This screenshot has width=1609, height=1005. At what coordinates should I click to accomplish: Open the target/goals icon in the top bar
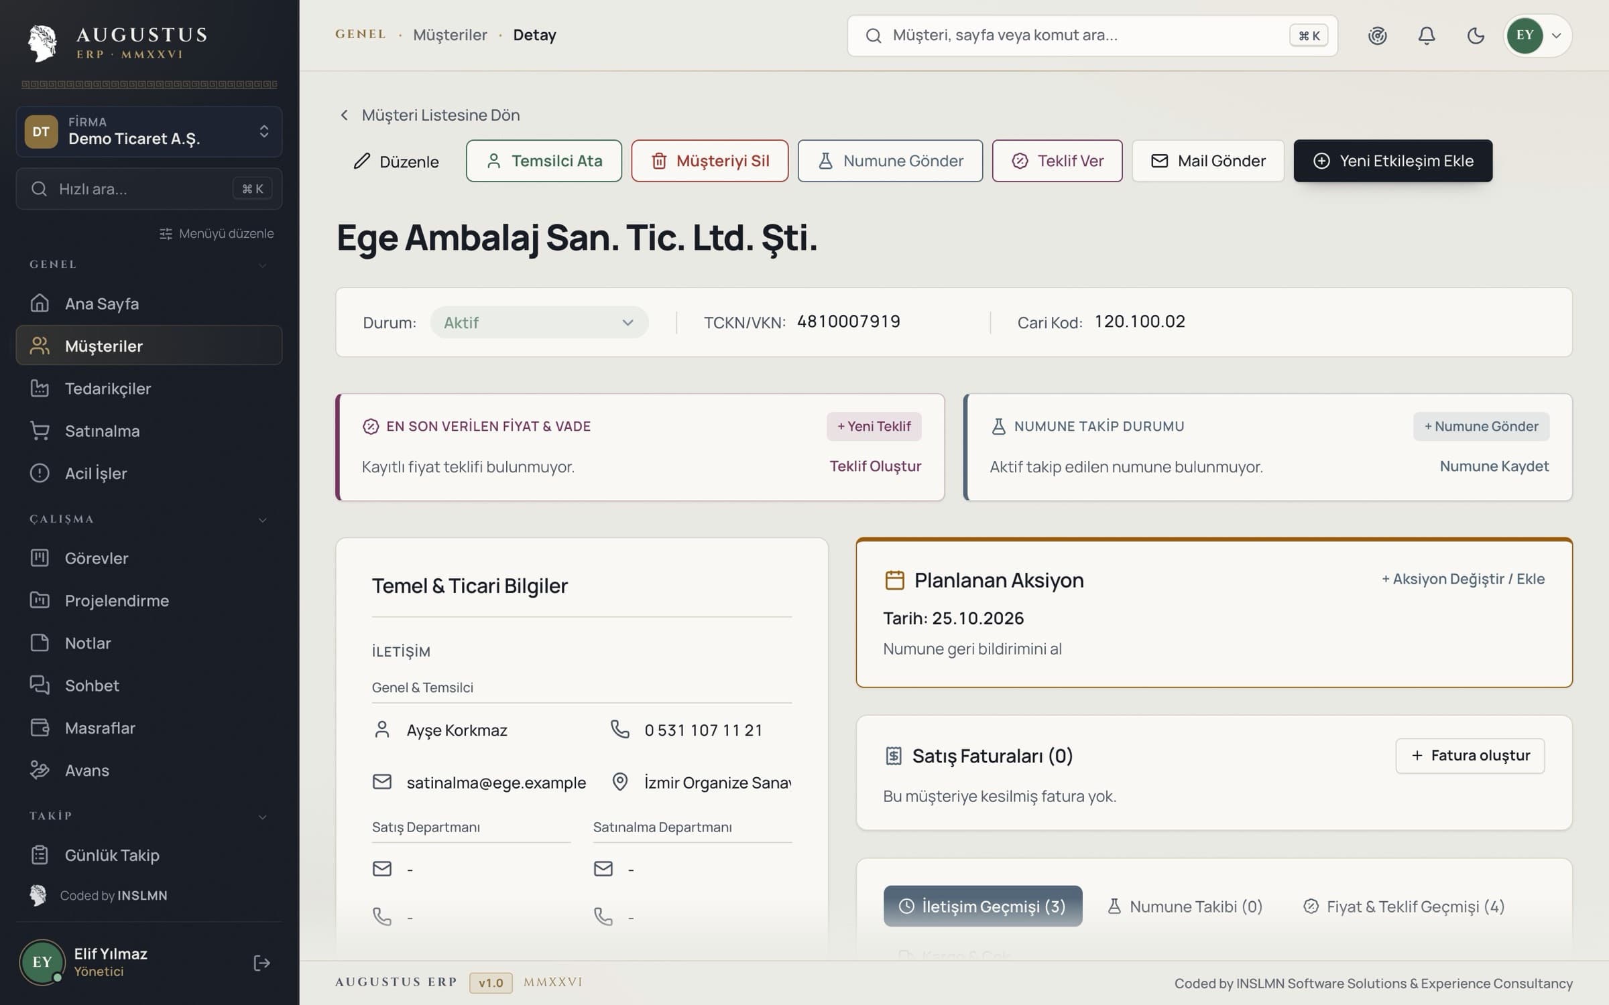tap(1377, 36)
